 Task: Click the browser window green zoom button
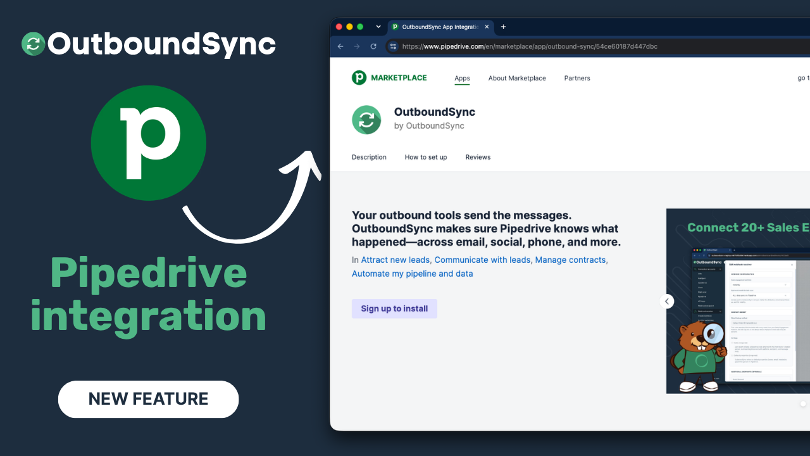[x=360, y=27]
